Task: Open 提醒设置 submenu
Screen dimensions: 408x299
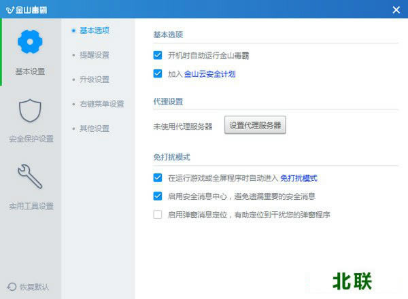Action: [x=95, y=55]
